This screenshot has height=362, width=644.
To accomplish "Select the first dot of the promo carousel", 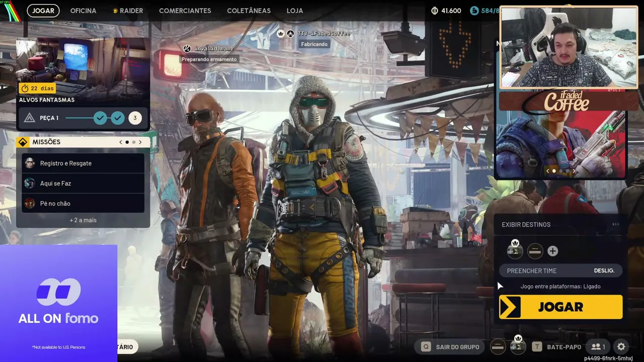I will pos(554,171).
